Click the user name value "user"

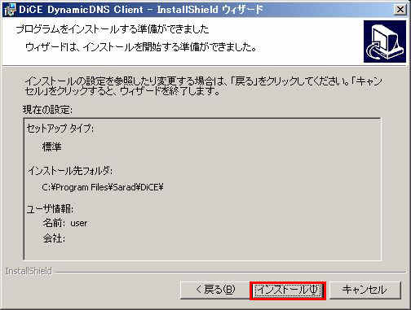tap(79, 223)
